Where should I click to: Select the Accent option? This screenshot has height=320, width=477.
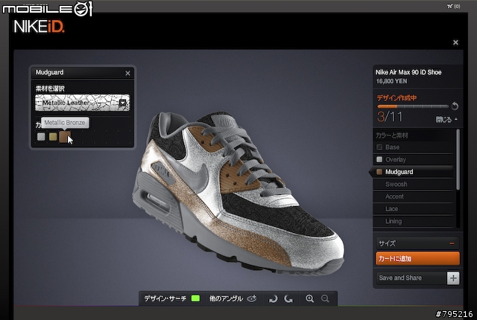pyautogui.click(x=414, y=196)
